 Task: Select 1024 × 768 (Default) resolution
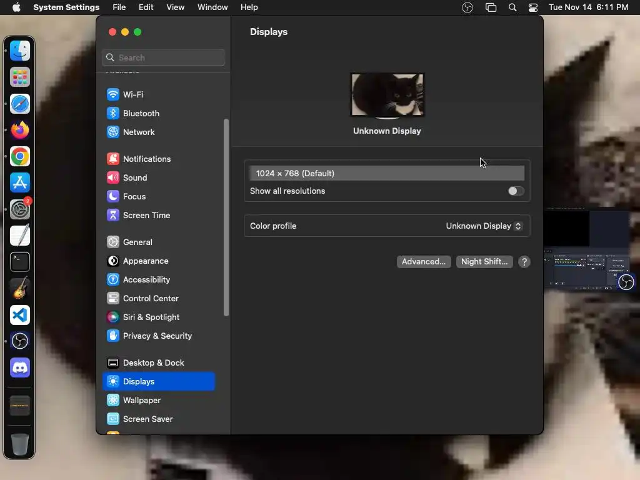pos(387,174)
